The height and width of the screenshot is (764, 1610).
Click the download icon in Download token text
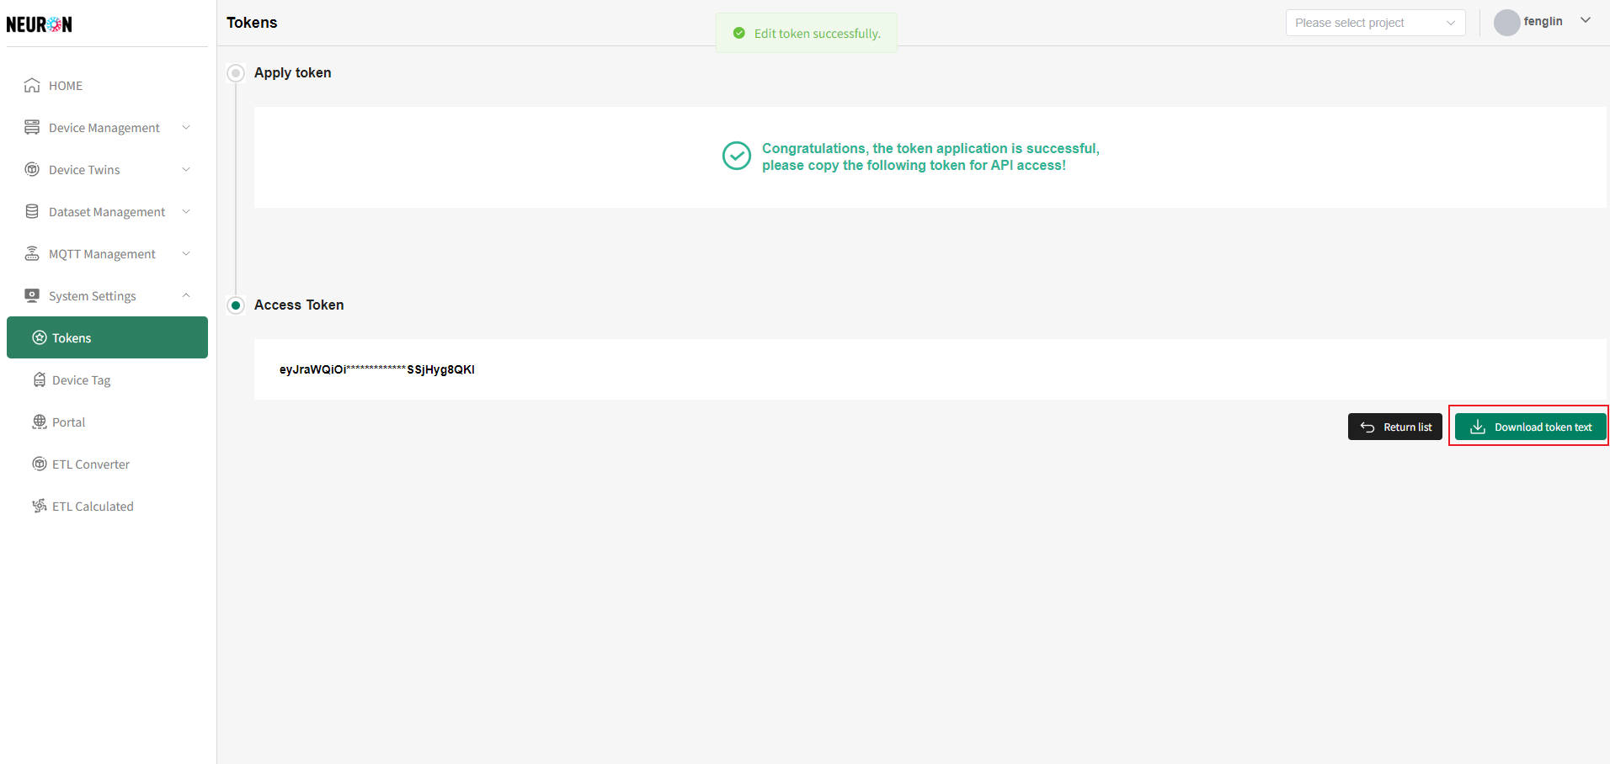(1478, 427)
